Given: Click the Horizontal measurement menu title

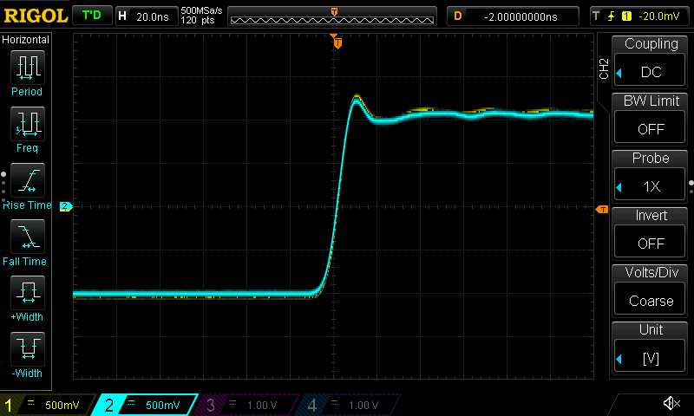Looking at the screenshot, I should 25,40.
